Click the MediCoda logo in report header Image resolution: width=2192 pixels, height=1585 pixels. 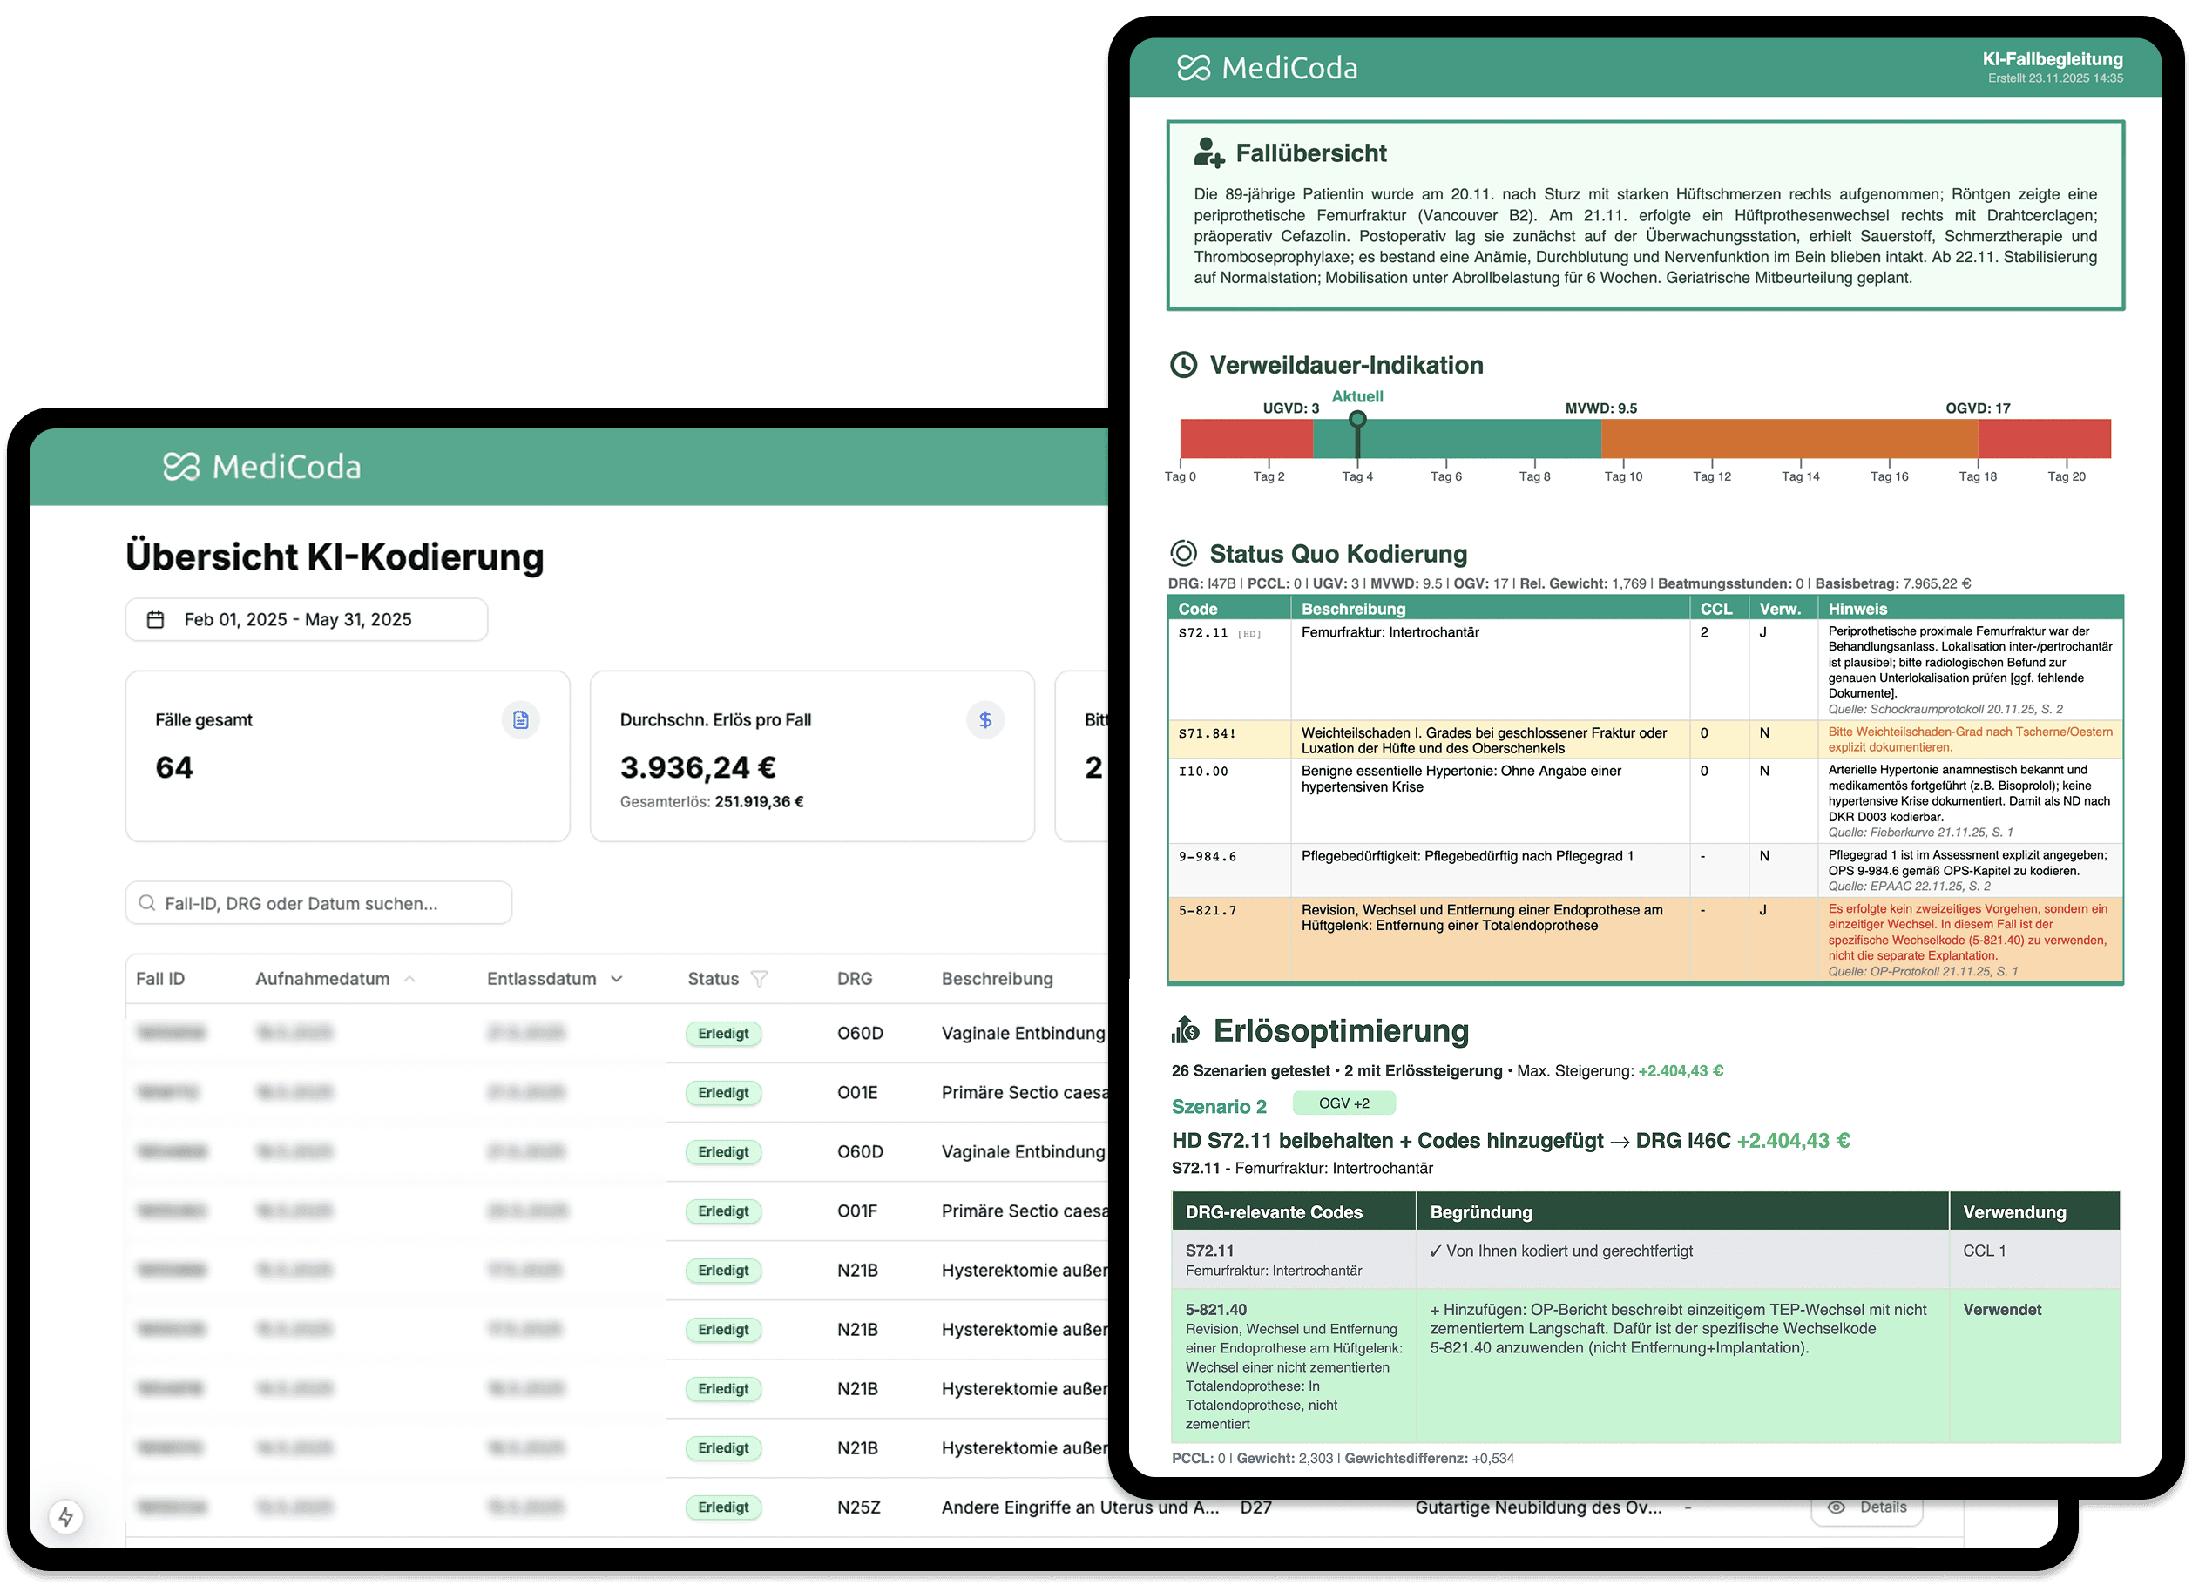click(1267, 69)
